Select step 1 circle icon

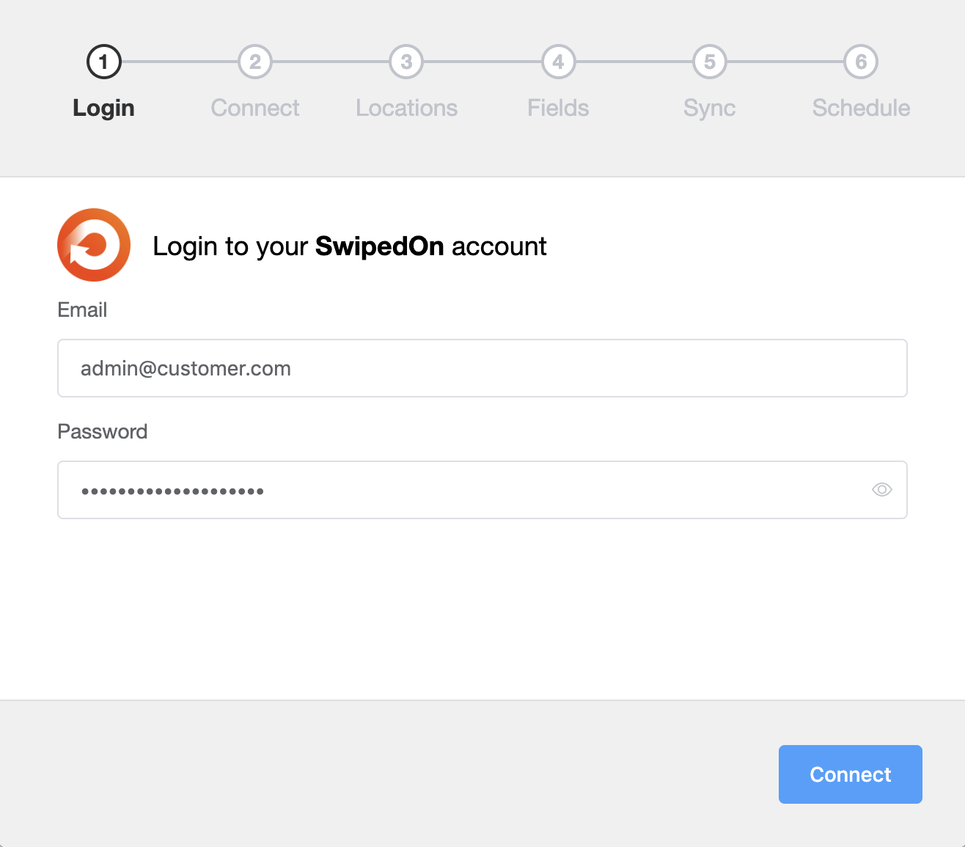pos(103,62)
